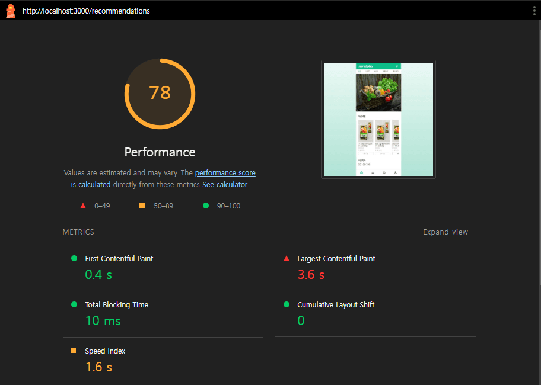
Task: Open the 'See calculator.' link
Action: coord(225,185)
